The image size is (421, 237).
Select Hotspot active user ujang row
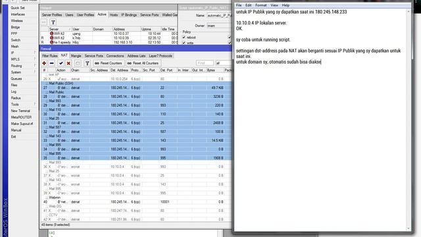pyautogui.click(x=109, y=34)
